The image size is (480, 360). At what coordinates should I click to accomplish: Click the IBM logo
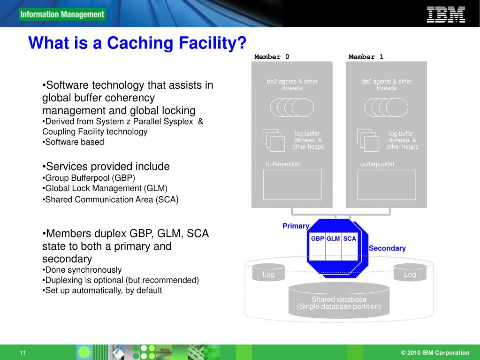click(446, 15)
